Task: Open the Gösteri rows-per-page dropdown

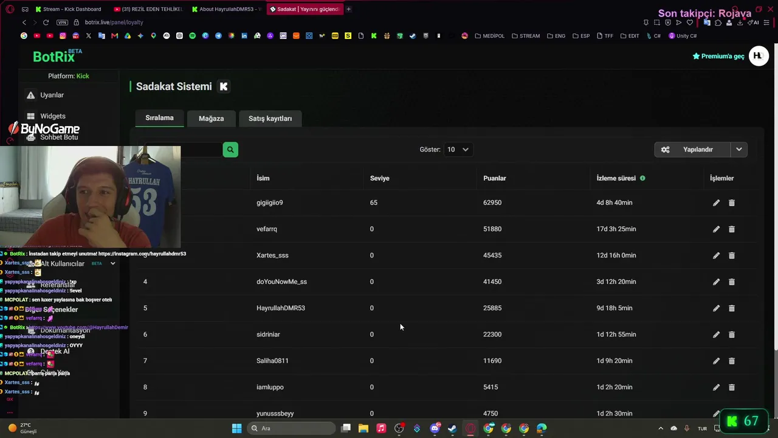Action: point(458,150)
